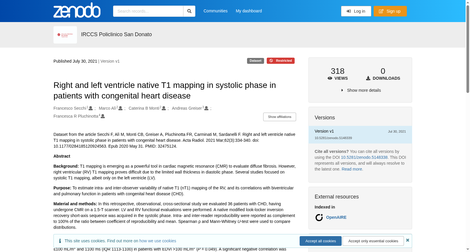Click the Accept all cookies button

320,241
